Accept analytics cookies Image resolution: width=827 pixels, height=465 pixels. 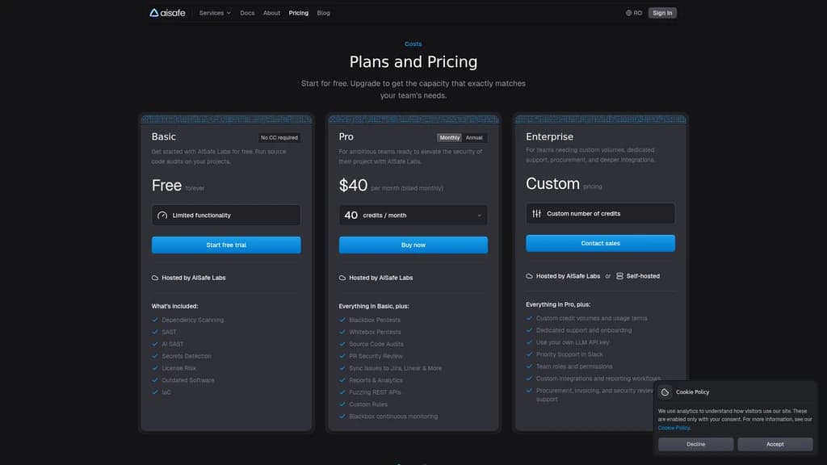(x=775, y=445)
